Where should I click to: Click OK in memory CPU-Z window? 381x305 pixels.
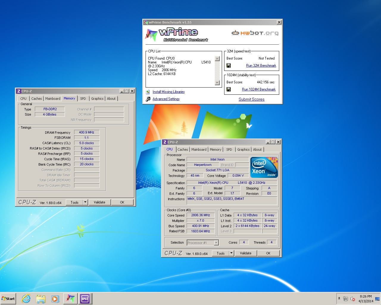click(x=122, y=202)
